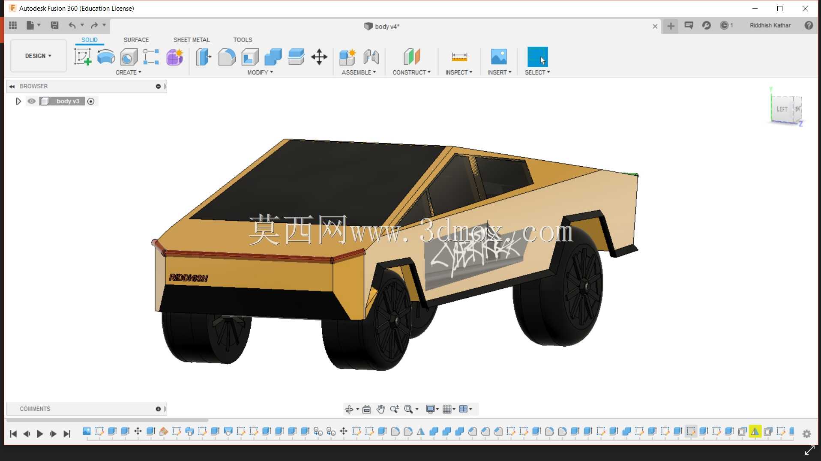Open the File menu dropdown
The image size is (821, 461).
click(33, 25)
